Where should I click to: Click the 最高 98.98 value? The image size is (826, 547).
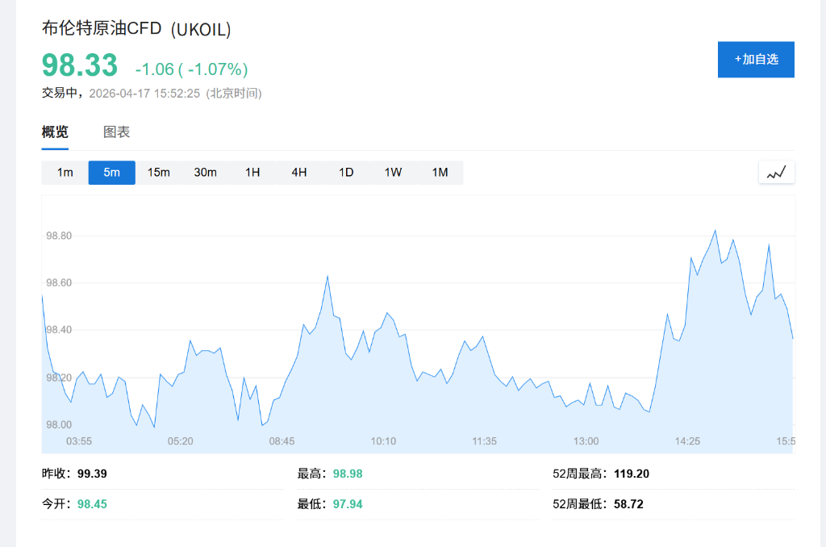click(347, 474)
